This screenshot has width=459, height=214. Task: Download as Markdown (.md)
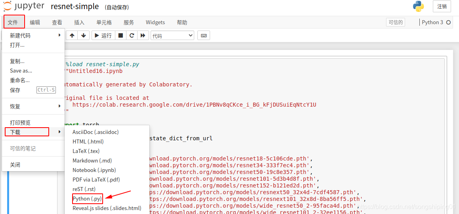[107, 160]
